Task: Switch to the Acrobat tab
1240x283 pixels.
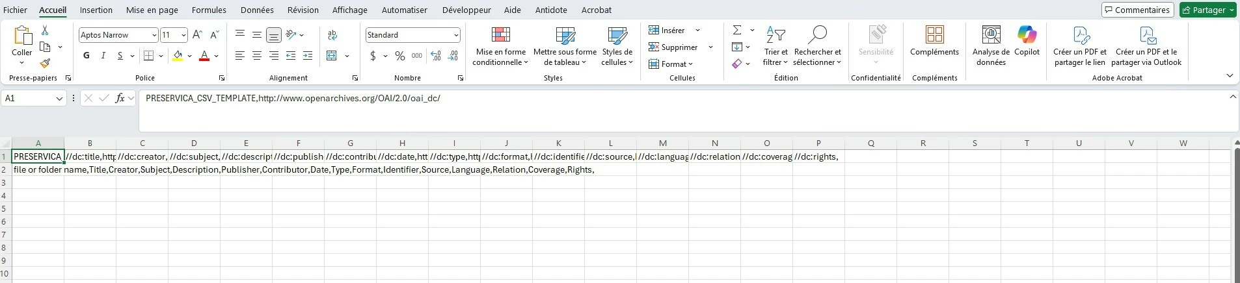Action: pos(596,10)
